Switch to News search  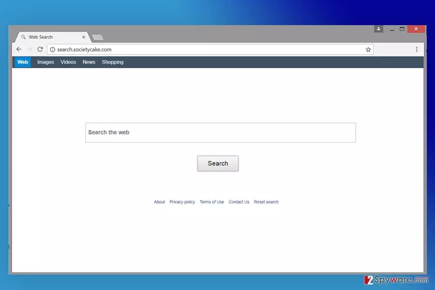pyautogui.click(x=89, y=62)
